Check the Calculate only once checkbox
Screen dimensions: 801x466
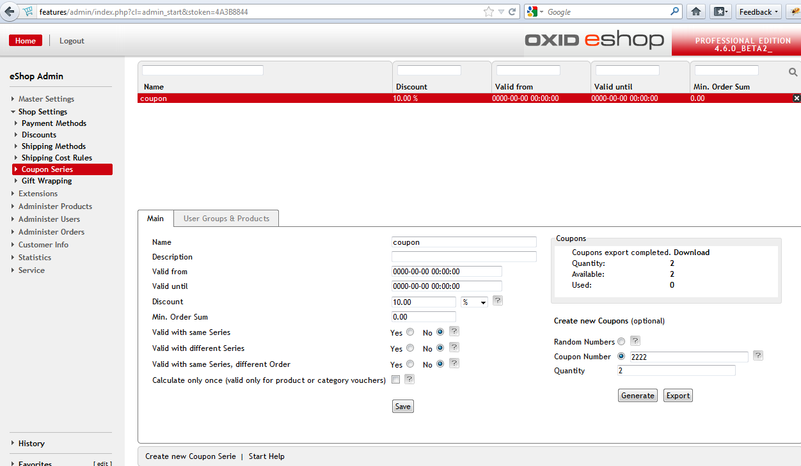395,380
